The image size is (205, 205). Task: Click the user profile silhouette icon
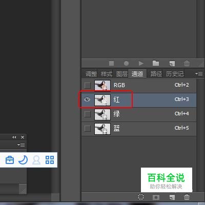[x=36, y=160]
